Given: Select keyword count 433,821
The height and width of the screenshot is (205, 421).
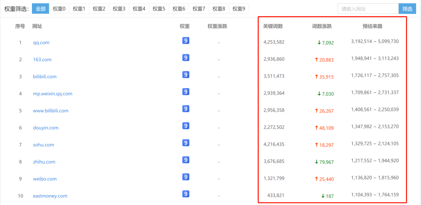Looking at the screenshot, I should tap(276, 195).
